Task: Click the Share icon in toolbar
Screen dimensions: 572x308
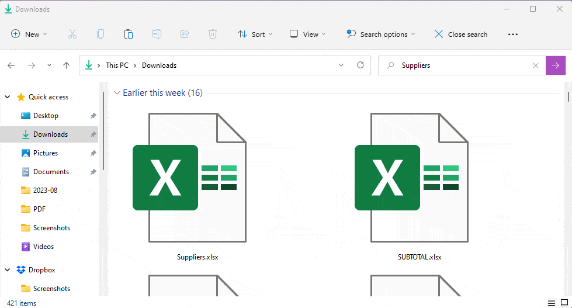Action: (x=185, y=34)
